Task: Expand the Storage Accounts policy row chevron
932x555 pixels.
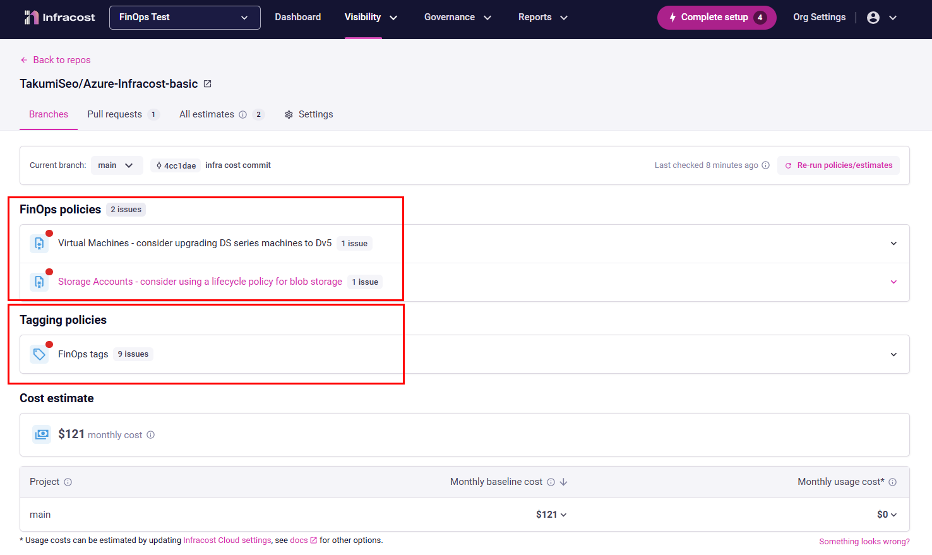Action: click(x=893, y=282)
